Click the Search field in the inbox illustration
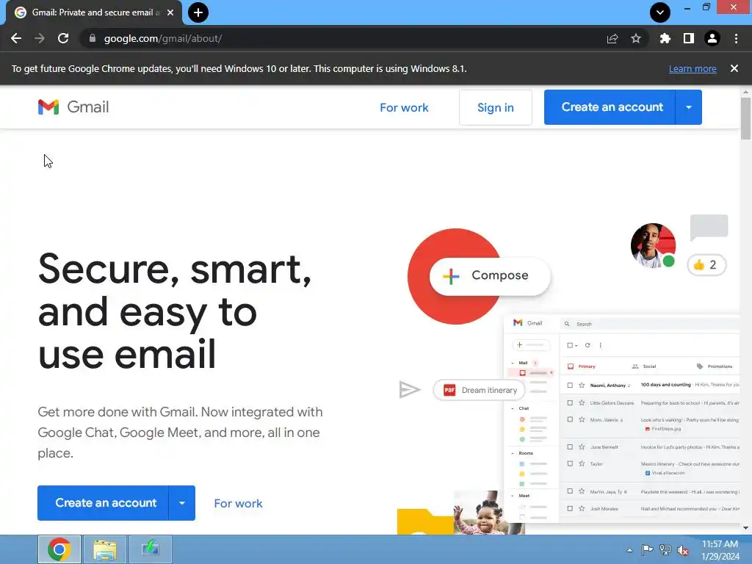Screen dimensions: 752x564 pyautogui.click(x=650, y=324)
